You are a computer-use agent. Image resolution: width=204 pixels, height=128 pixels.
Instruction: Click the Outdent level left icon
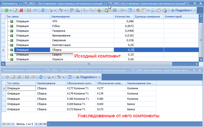coord(85,10)
